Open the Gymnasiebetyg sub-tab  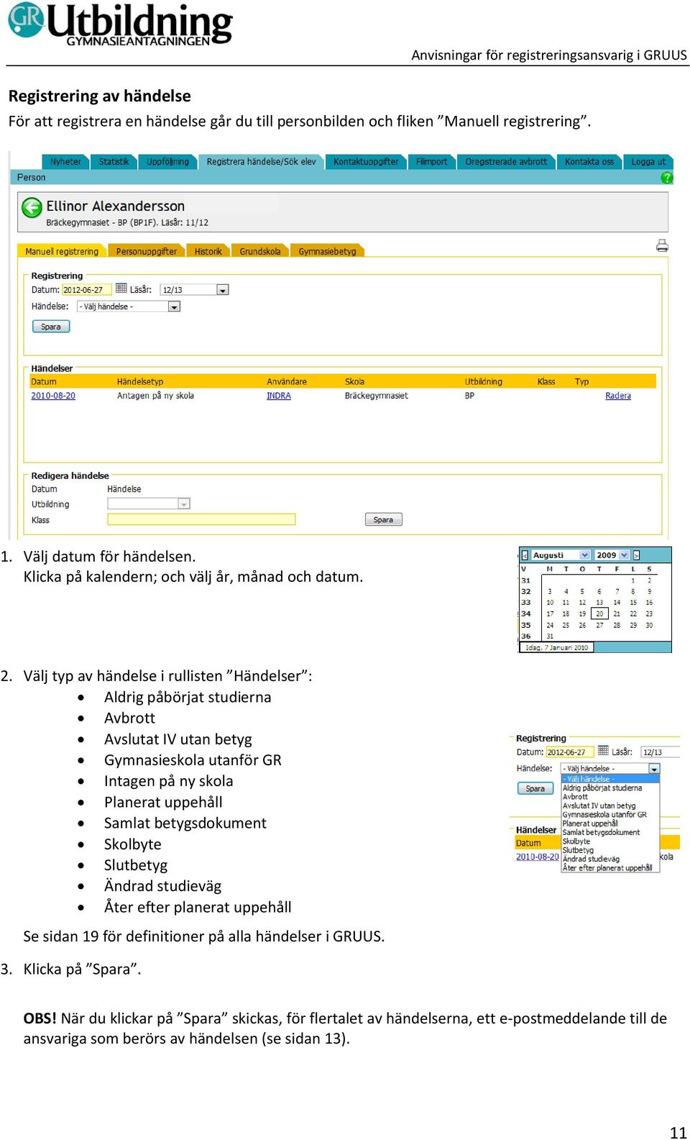point(327,251)
